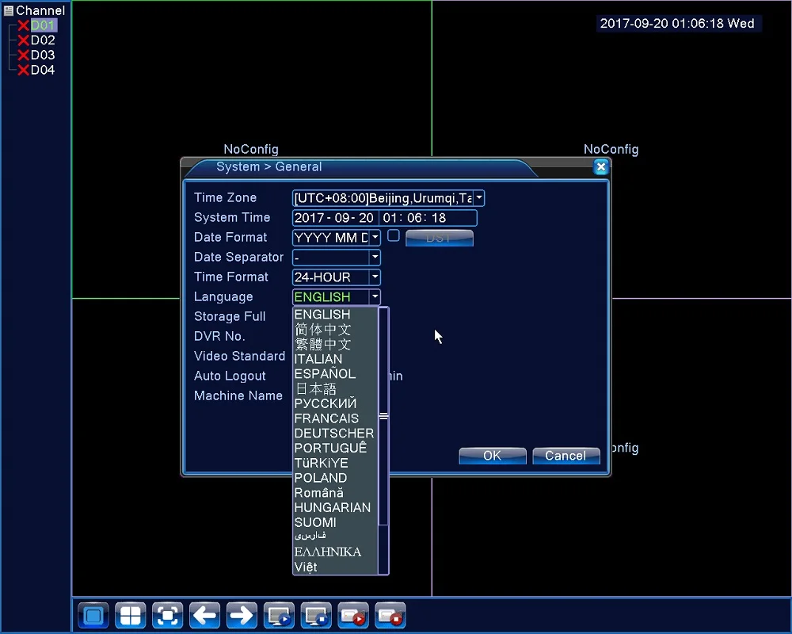Screen dimensions: 792x634
Task: Toggle full screen view icon
Action: tap(168, 616)
